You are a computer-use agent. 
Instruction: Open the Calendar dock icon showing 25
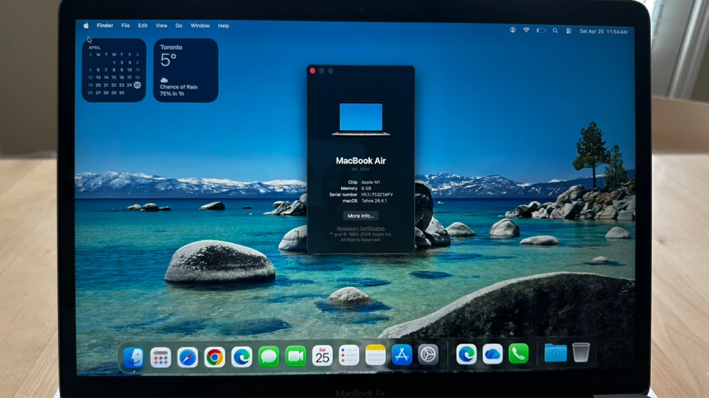click(x=322, y=356)
